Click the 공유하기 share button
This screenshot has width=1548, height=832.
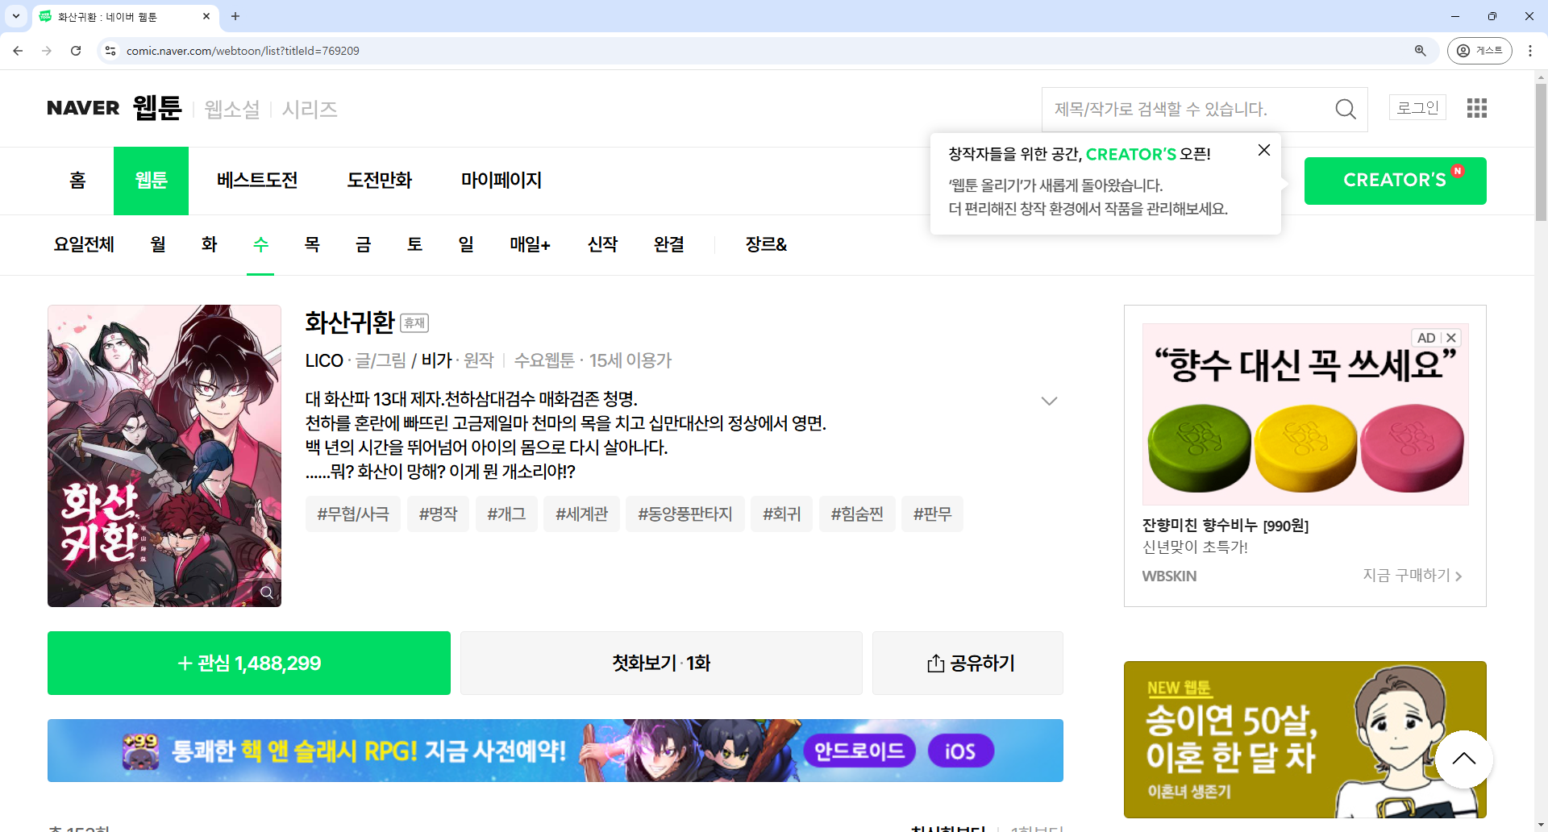point(967,663)
